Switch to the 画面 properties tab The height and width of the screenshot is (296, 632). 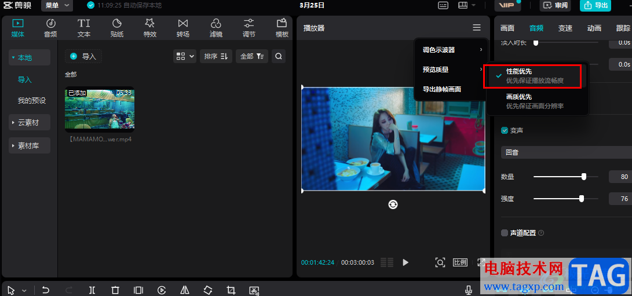(x=507, y=28)
